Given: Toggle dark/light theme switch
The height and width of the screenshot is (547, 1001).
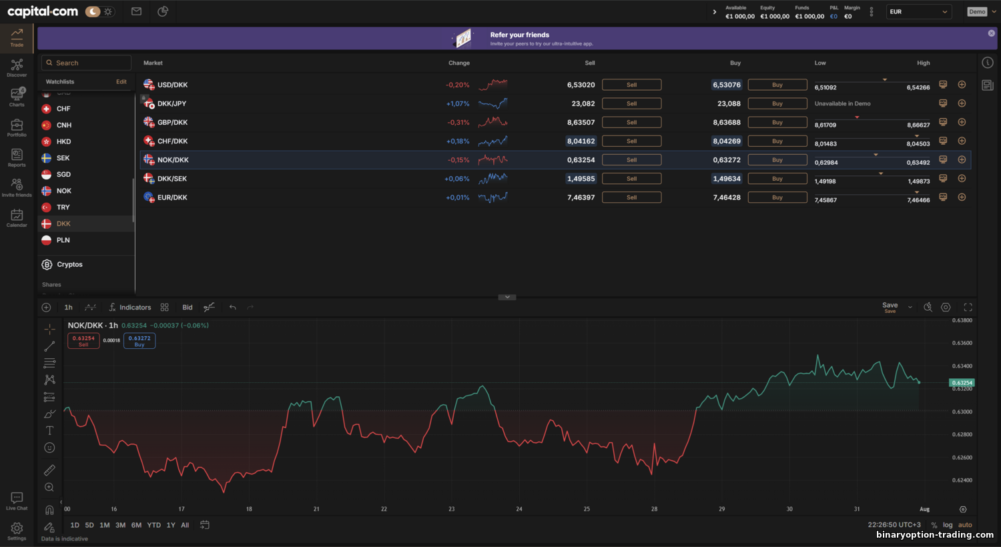Looking at the screenshot, I should coord(100,11).
